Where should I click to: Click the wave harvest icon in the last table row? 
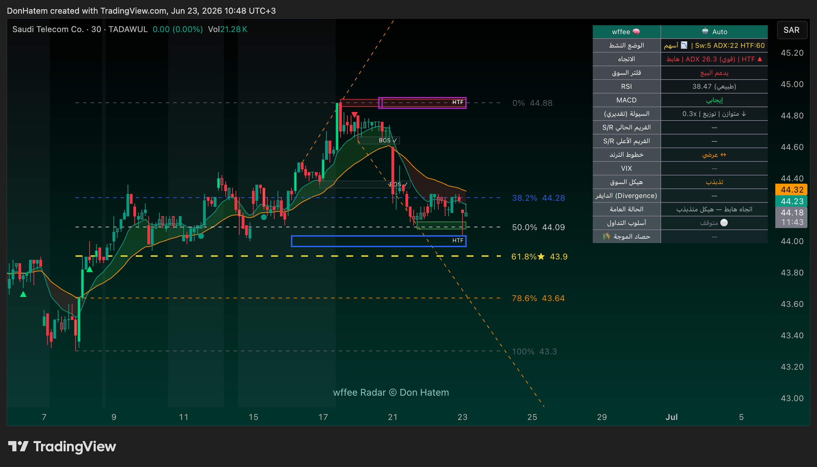click(x=606, y=236)
